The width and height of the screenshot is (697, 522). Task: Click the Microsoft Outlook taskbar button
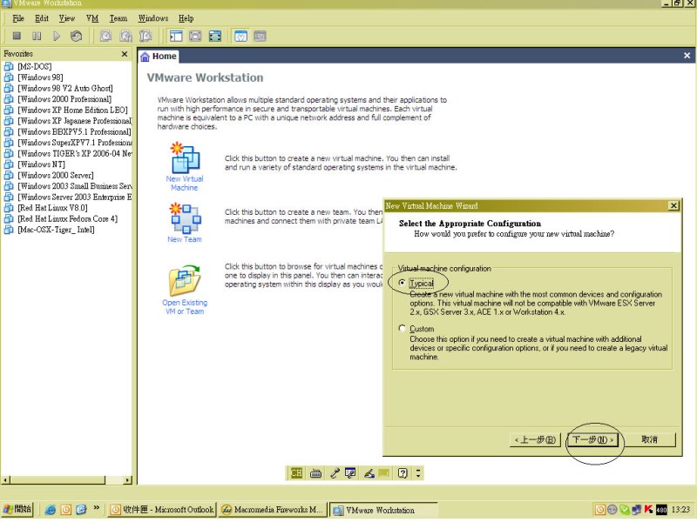162,510
